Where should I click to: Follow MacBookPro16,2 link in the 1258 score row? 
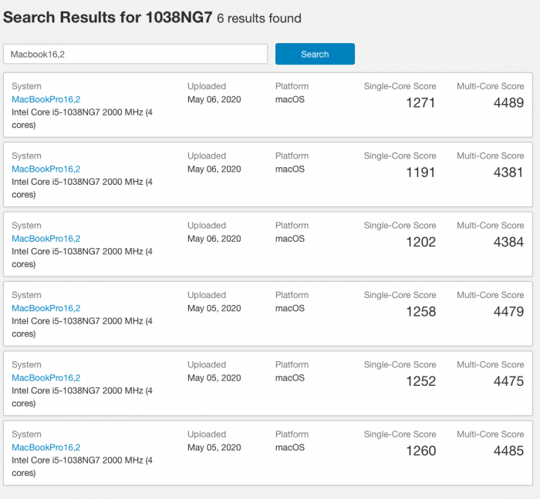point(46,308)
